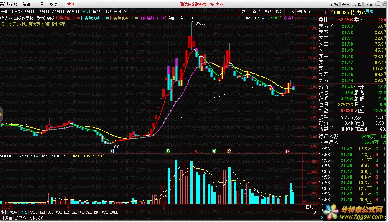Select the 分时 chart period
This screenshot has height=222, width=388.
5,12
